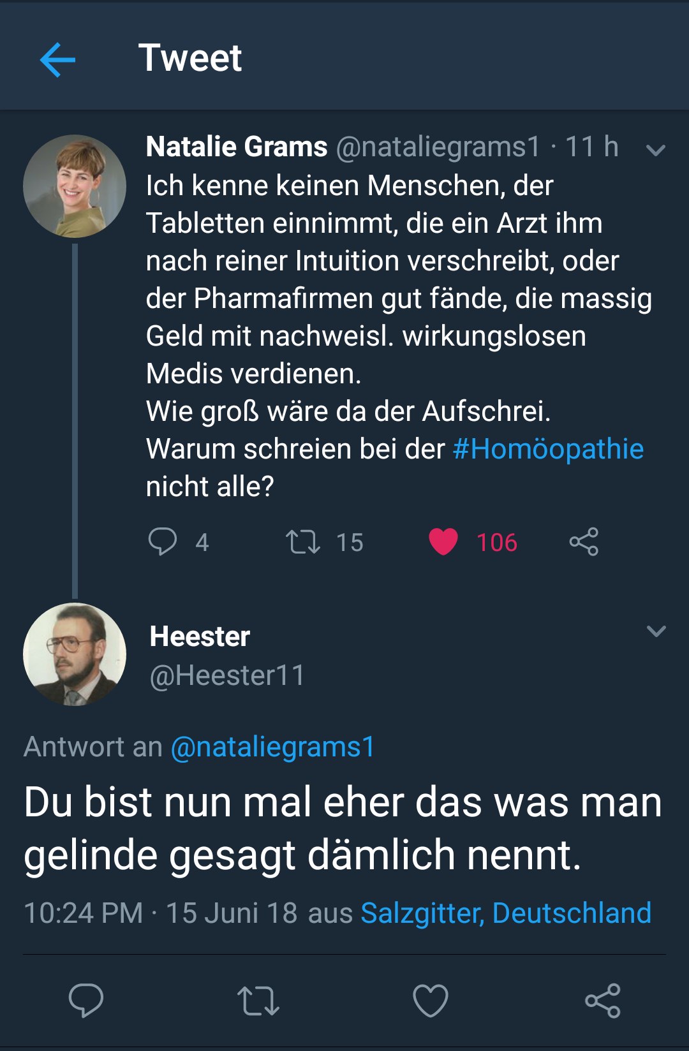Open @nataliegrams1 mention in reply line

pyautogui.click(x=273, y=747)
